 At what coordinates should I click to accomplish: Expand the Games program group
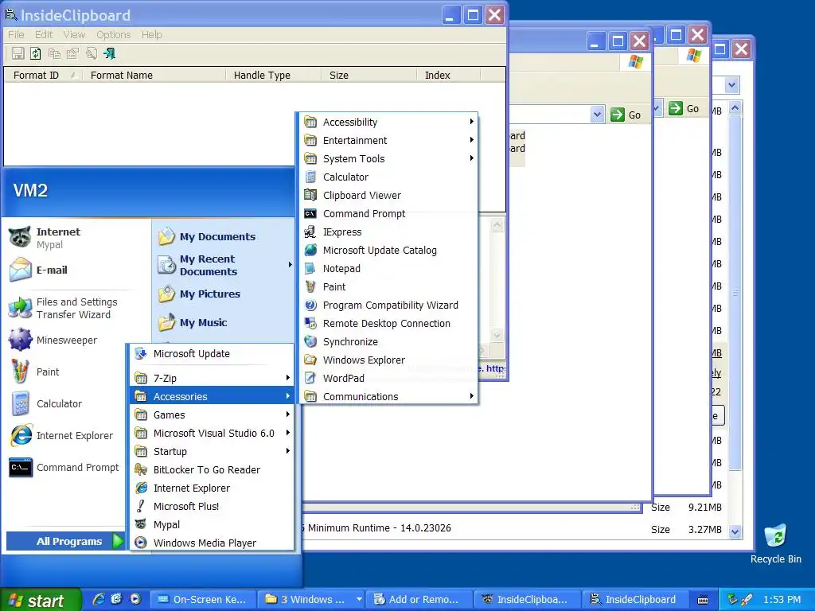click(212, 414)
